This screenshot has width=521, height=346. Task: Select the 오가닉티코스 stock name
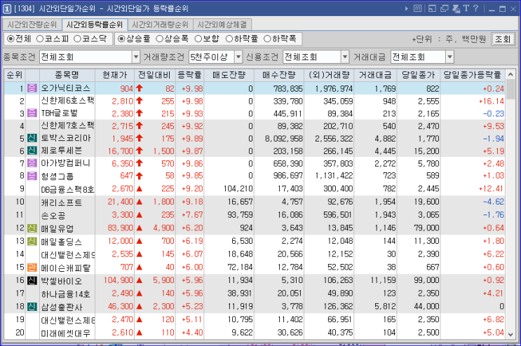65,88
